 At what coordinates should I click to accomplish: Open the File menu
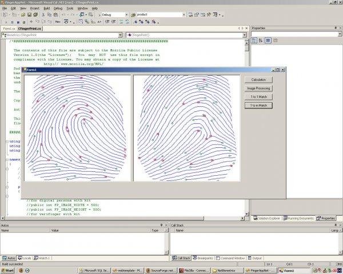(x=5, y=9)
